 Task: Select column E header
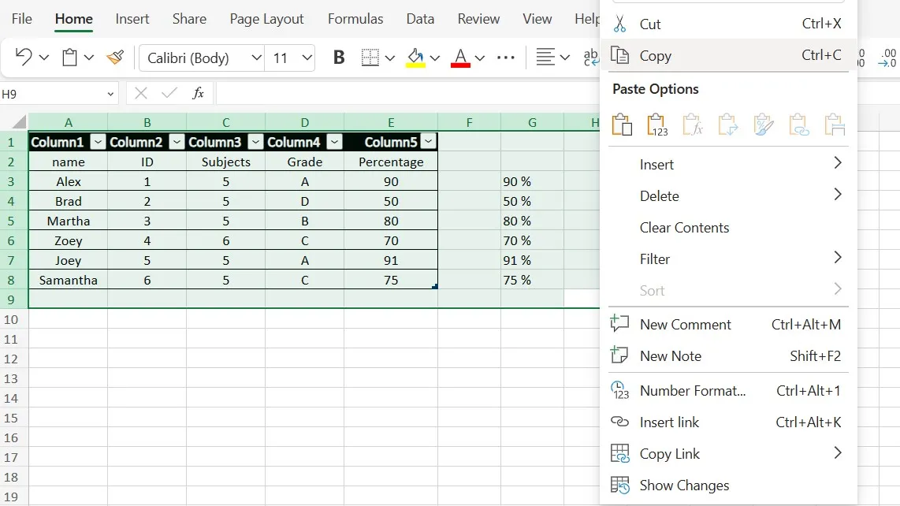(x=391, y=122)
